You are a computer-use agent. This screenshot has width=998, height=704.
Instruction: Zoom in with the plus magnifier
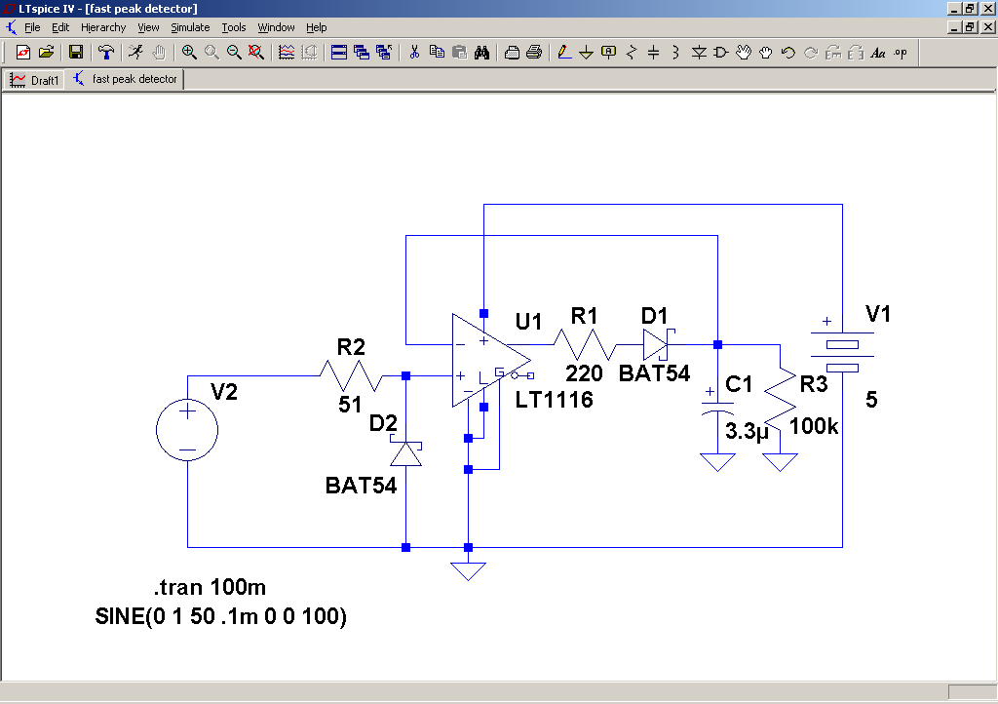tap(189, 53)
